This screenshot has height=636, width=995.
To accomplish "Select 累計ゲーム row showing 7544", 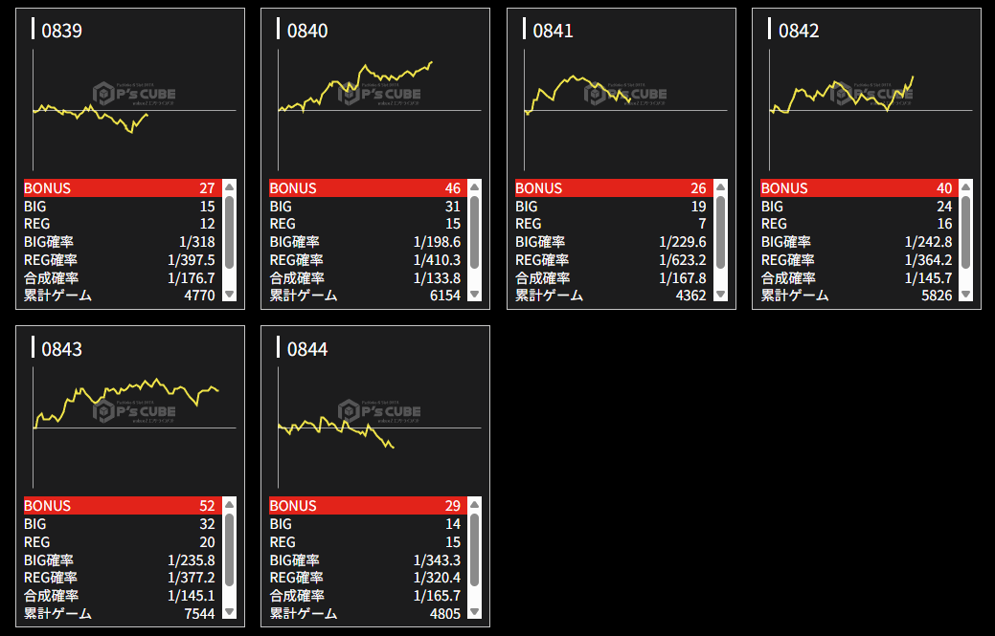I will click(x=120, y=613).
